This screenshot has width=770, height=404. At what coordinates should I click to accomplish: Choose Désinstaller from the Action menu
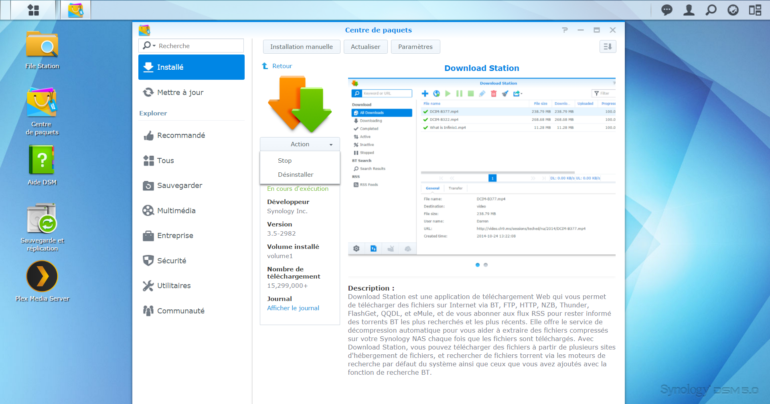point(296,175)
